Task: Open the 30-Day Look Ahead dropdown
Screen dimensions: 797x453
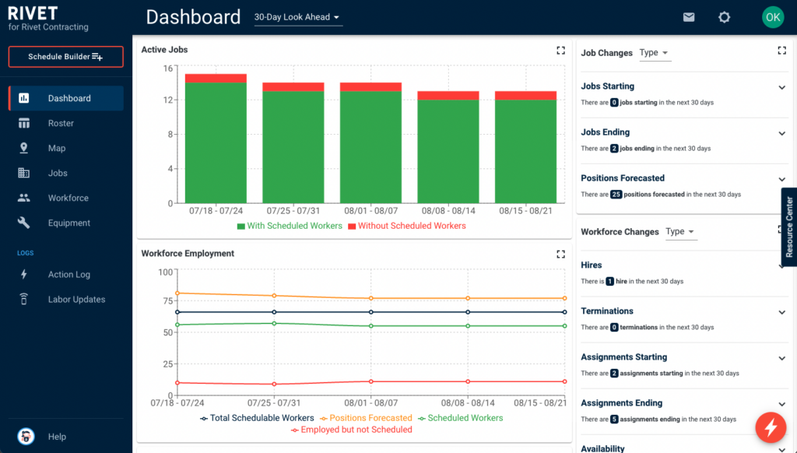Action: pos(298,17)
